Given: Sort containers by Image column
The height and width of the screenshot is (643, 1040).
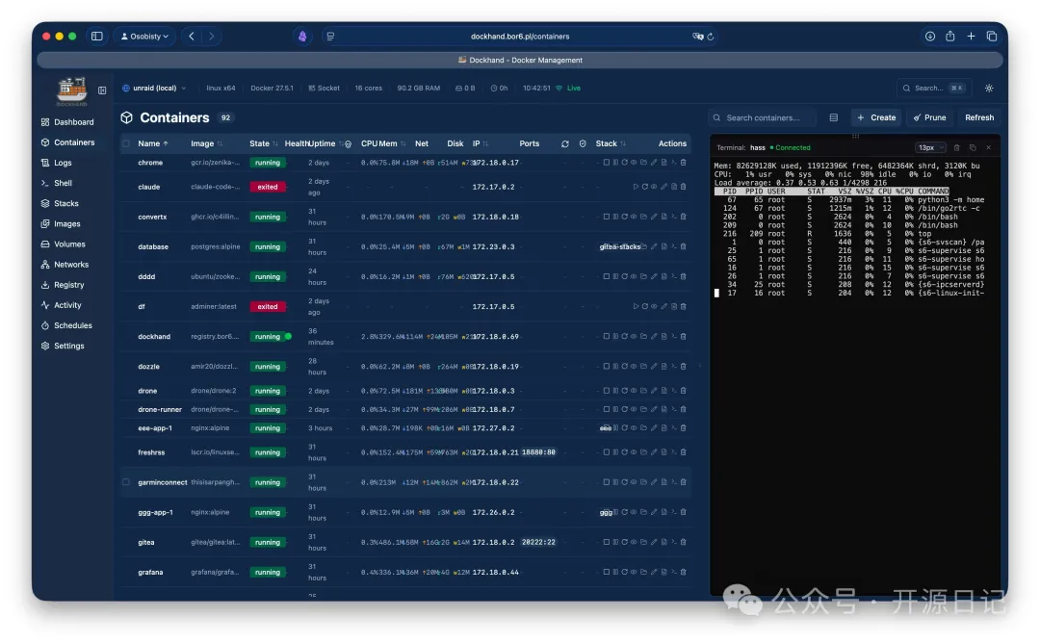Looking at the screenshot, I should [206, 143].
